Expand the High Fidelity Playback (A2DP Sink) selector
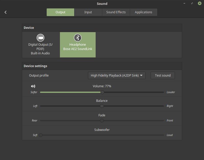 point(116,75)
